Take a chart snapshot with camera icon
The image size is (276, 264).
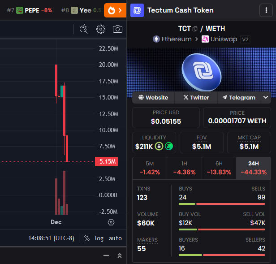click(117, 29)
